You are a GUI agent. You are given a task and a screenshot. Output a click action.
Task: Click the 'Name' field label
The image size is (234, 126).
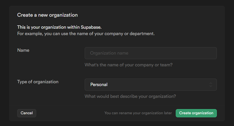pos(23,50)
